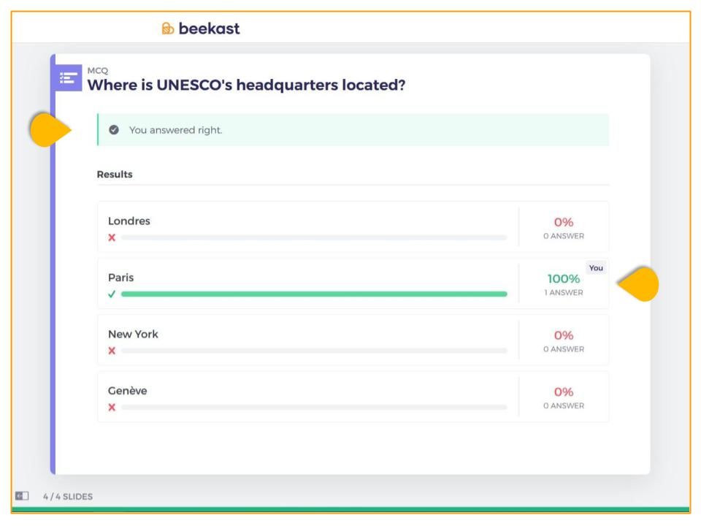The width and height of the screenshot is (701, 526).
Task: Click the Results section heading
Action: pyautogui.click(x=115, y=175)
